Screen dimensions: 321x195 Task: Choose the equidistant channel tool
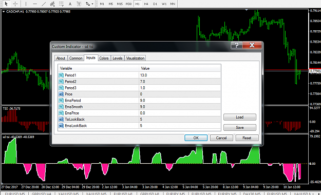click(x=52, y=4)
